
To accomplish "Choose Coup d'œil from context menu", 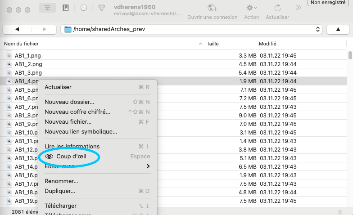I will (71, 157).
